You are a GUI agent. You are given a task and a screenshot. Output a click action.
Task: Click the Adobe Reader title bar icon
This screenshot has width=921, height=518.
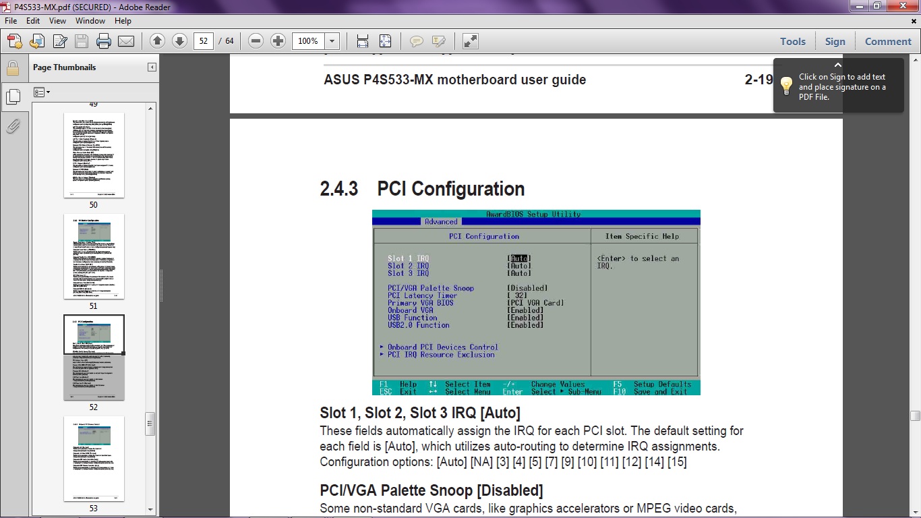7,7
